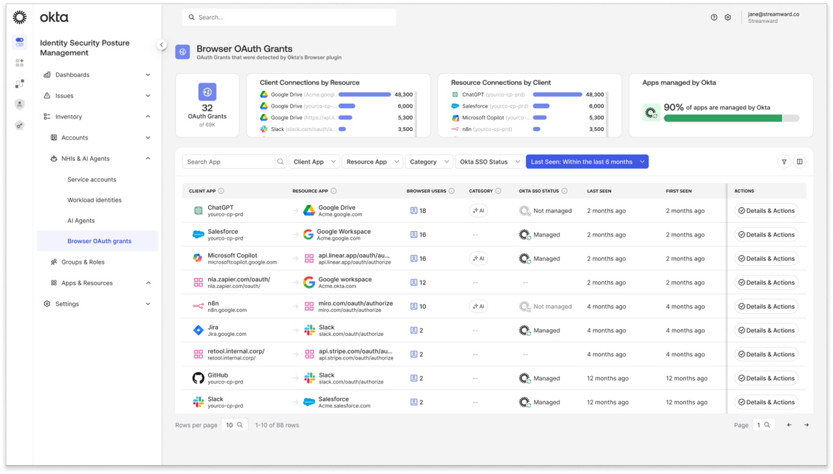Select Browser OAuth grants in the sidebar

(x=97, y=240)
